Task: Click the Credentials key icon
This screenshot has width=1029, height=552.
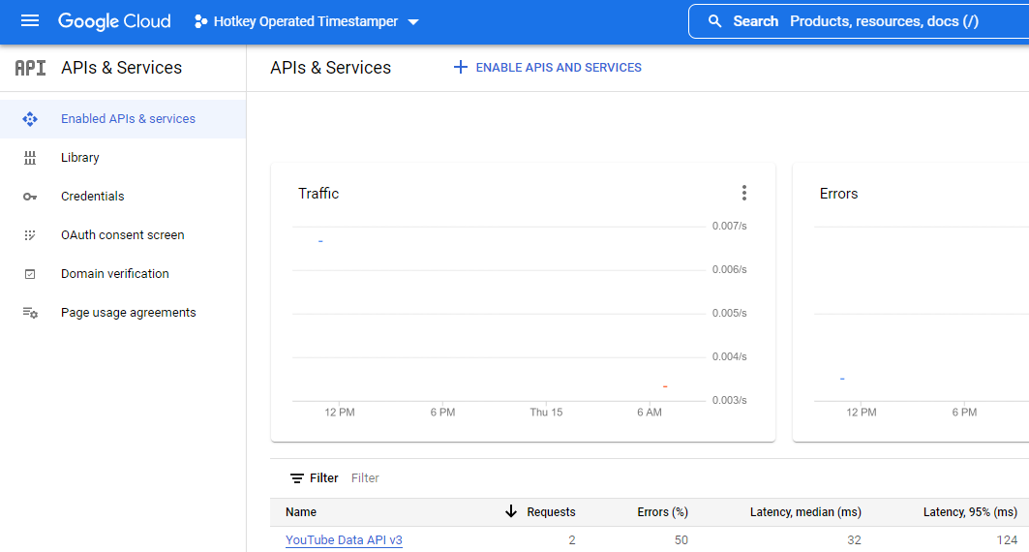Action: (x=30, y=197)
